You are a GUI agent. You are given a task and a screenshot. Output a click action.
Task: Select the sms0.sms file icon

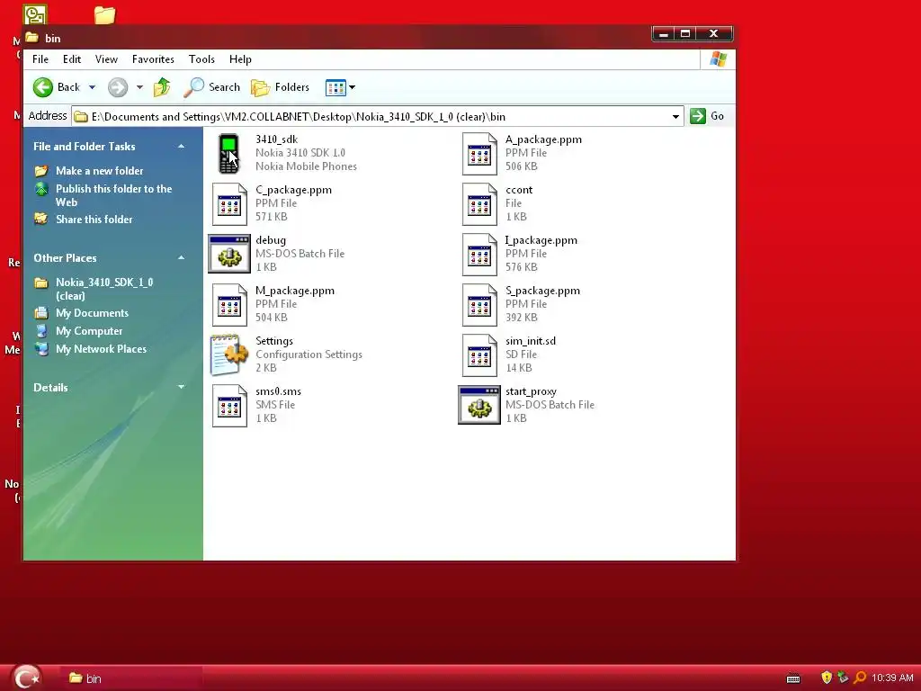(x=229, y=406)
